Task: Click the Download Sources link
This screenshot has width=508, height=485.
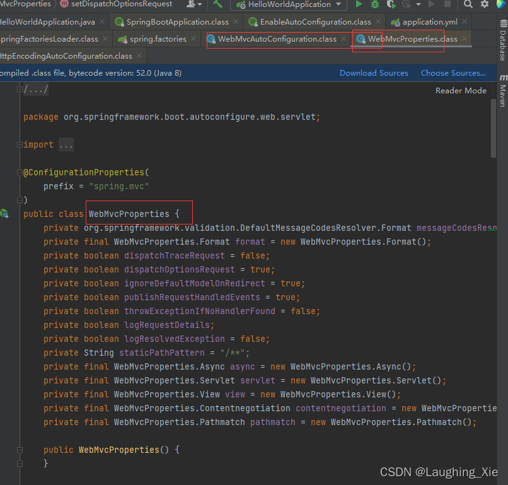Action: pos(374,73)
